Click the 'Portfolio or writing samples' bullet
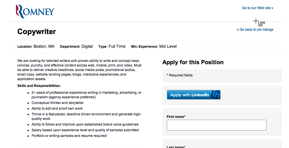This screenshot has height=148, width=289. (x=69, y=136)
